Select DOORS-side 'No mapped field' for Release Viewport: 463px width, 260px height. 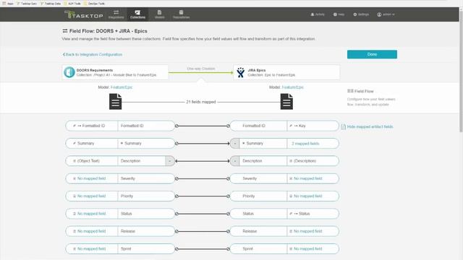[92, 231]
